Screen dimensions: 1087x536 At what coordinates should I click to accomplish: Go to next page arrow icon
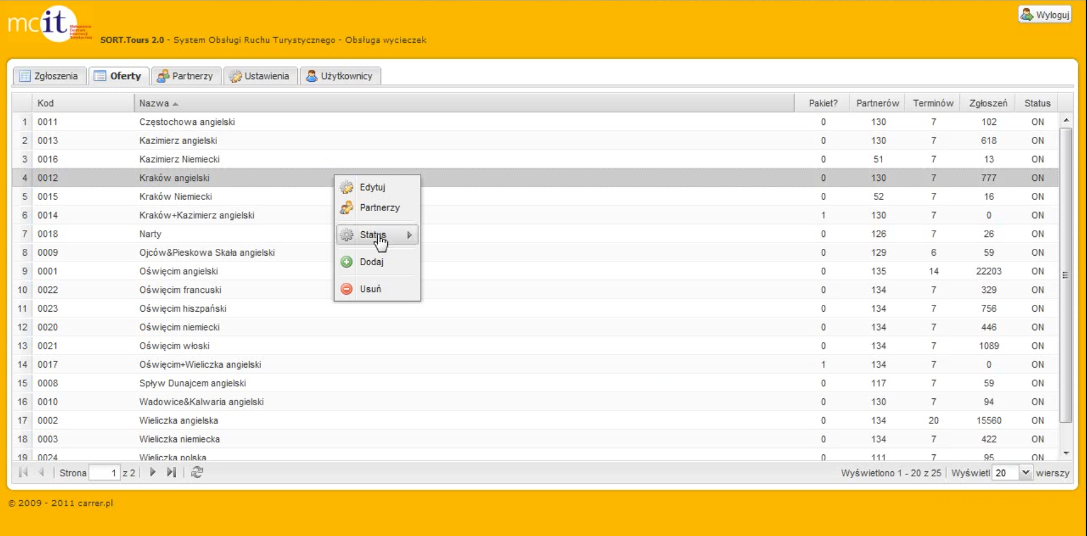153,473
